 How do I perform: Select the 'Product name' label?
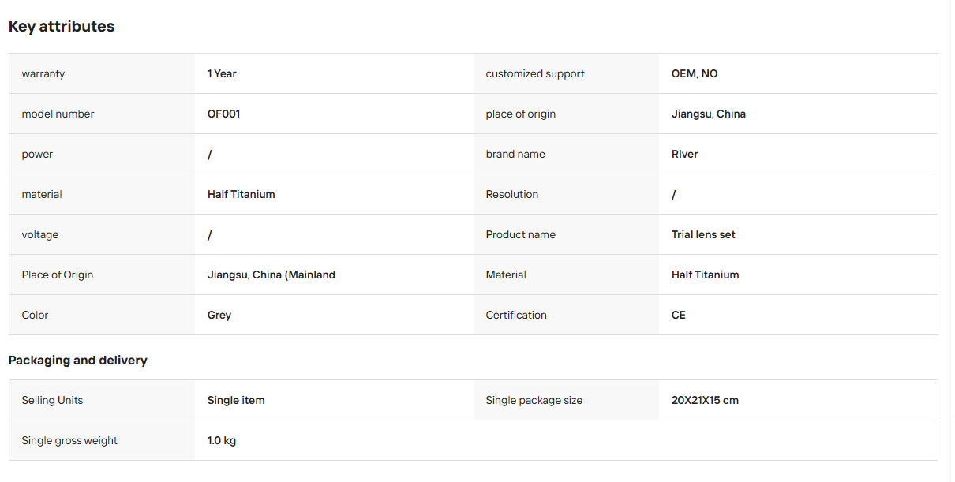tap(521, 234)
